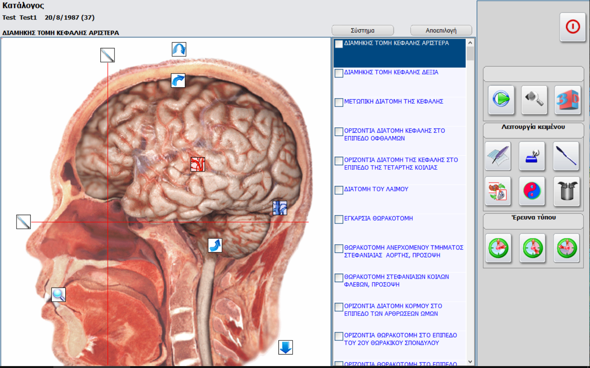Viewport: 590px width, 368px height.
Task: Click the horizontal line scalpel marker
Action: tap(23, 222)
